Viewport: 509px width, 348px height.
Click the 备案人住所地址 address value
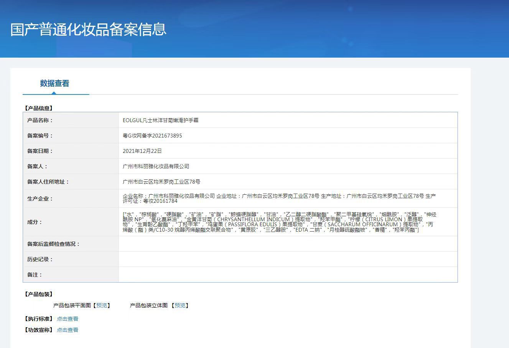click(x=161, y=182)
